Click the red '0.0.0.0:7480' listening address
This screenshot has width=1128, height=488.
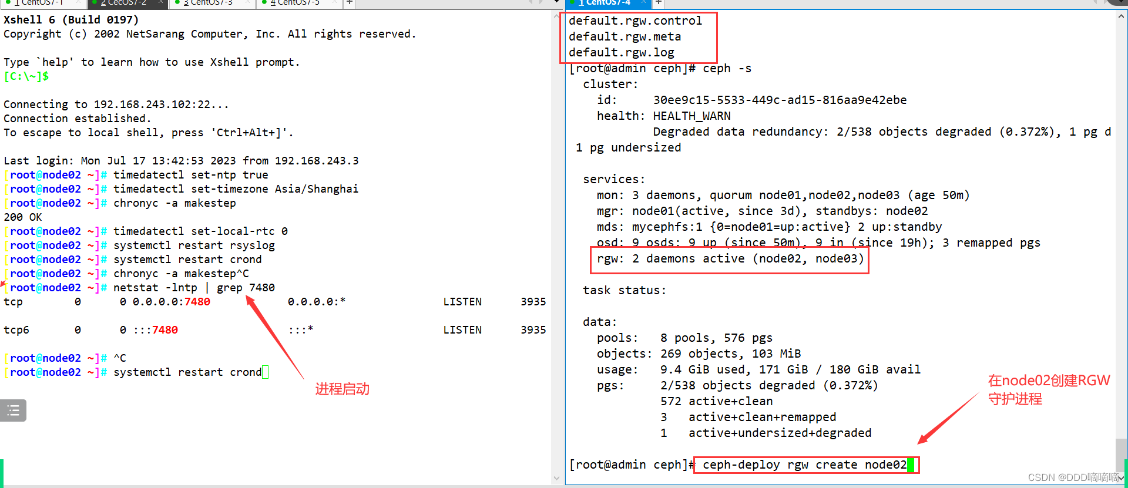click(172, 301)
